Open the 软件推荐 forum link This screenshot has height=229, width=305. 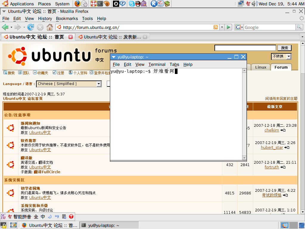[28, 141]
